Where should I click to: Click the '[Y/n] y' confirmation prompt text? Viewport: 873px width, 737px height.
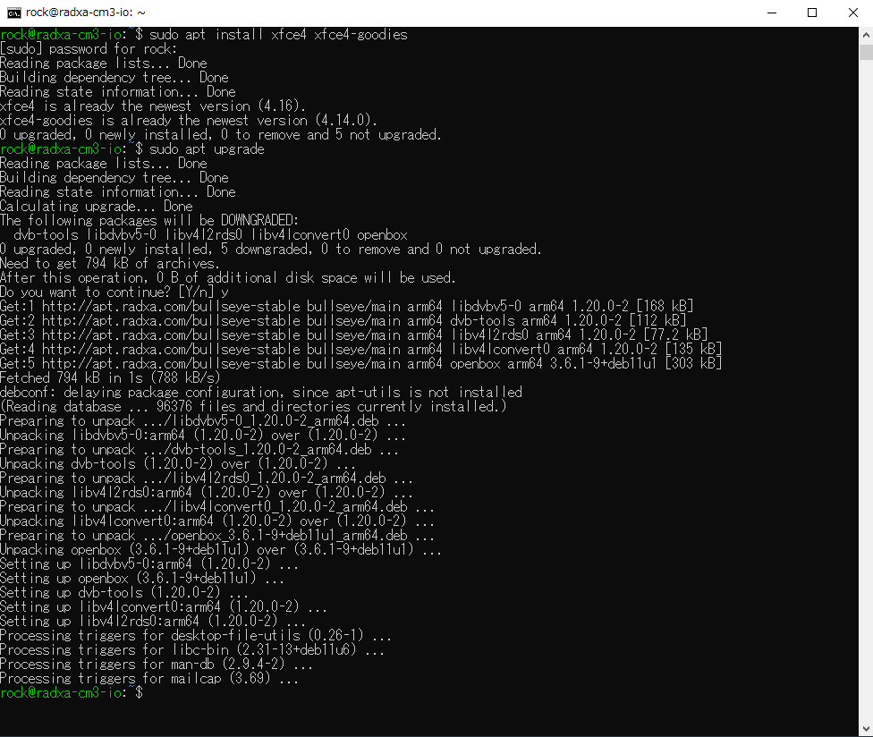click(x=204, y=292)
